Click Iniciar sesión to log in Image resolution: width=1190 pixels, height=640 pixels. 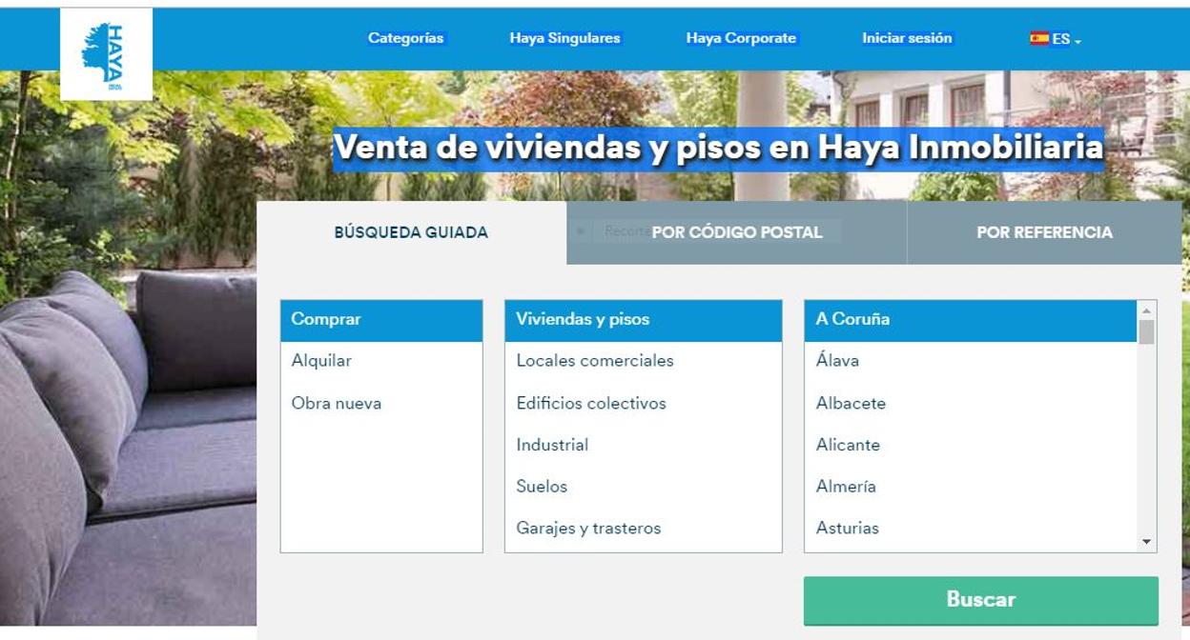tap(906, 39)
